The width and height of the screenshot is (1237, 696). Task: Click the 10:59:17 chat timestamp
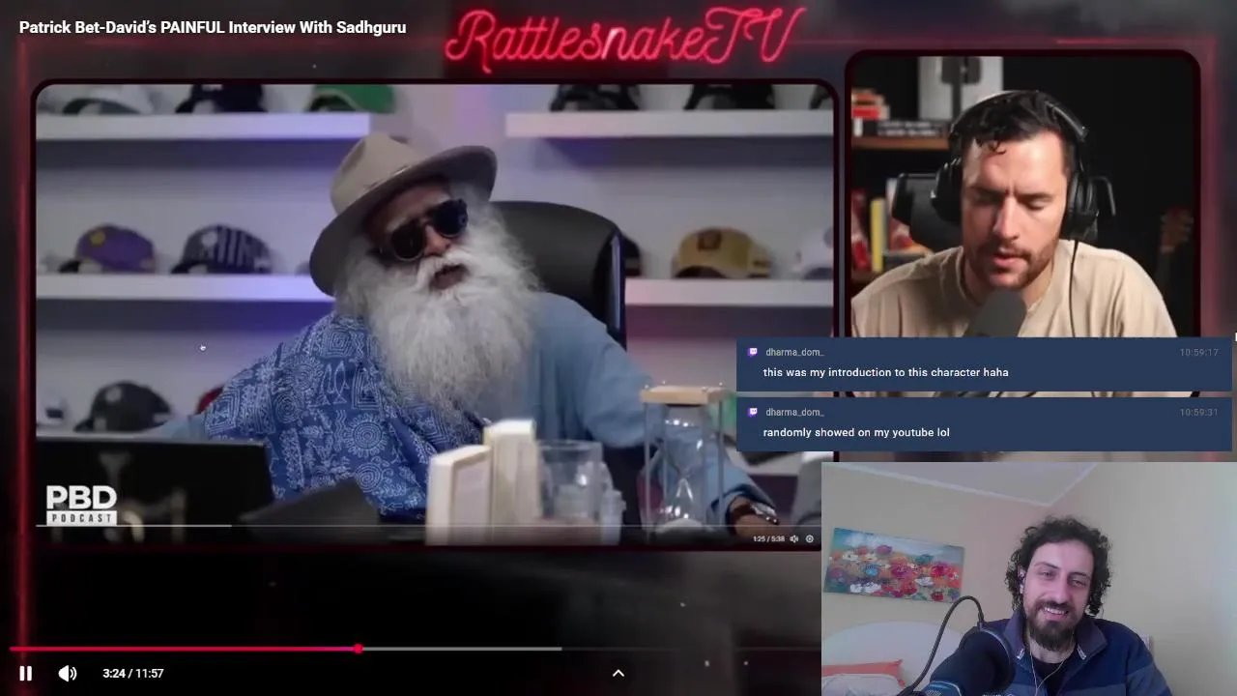click(1198, 352)
